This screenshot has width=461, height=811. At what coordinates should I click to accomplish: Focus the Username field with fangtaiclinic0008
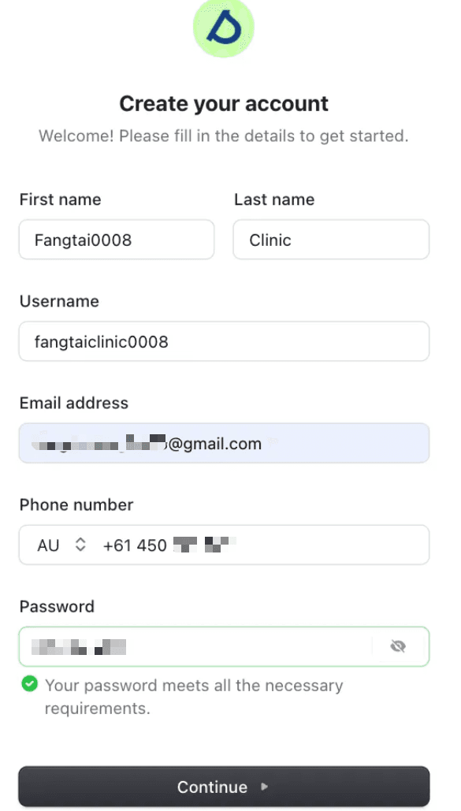224,341
